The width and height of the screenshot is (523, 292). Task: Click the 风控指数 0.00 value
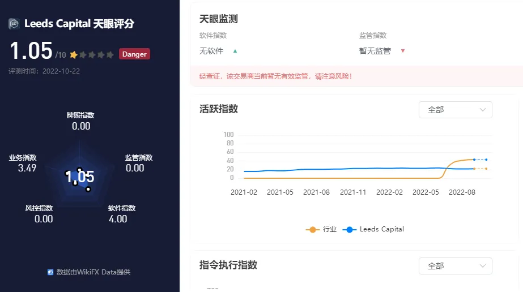click(x=44, y=219)
